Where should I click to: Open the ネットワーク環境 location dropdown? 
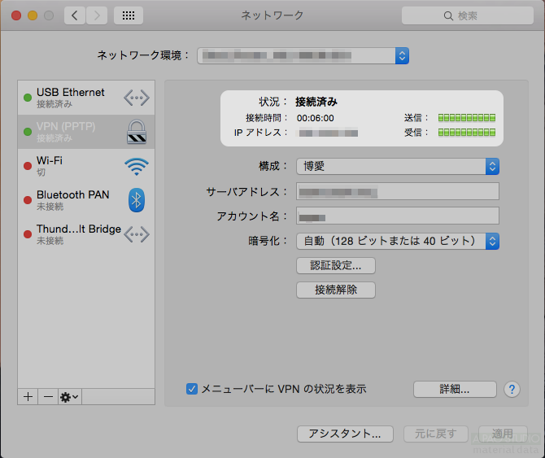pos(303,55)
